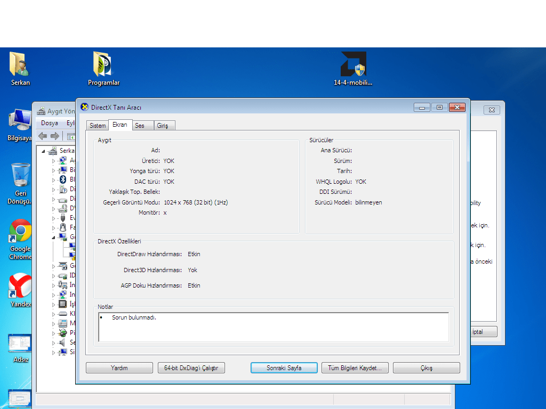
Task: Expand the node between human interface and processors
Action: point(53,295)
